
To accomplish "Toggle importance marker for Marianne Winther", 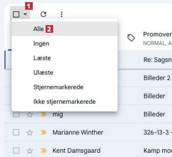I will click(43, 132).
